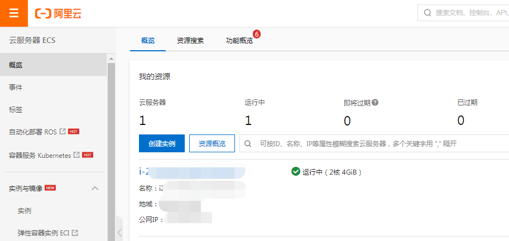Collapse the 实例与镜像 section chevron
The width and height of the screenshot is (509, 241).
(x=95, y=188)
